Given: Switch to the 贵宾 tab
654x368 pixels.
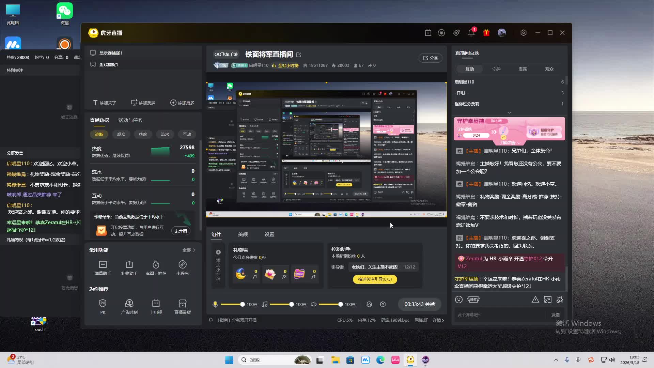Looking at the screenshot, I should 523,69.
